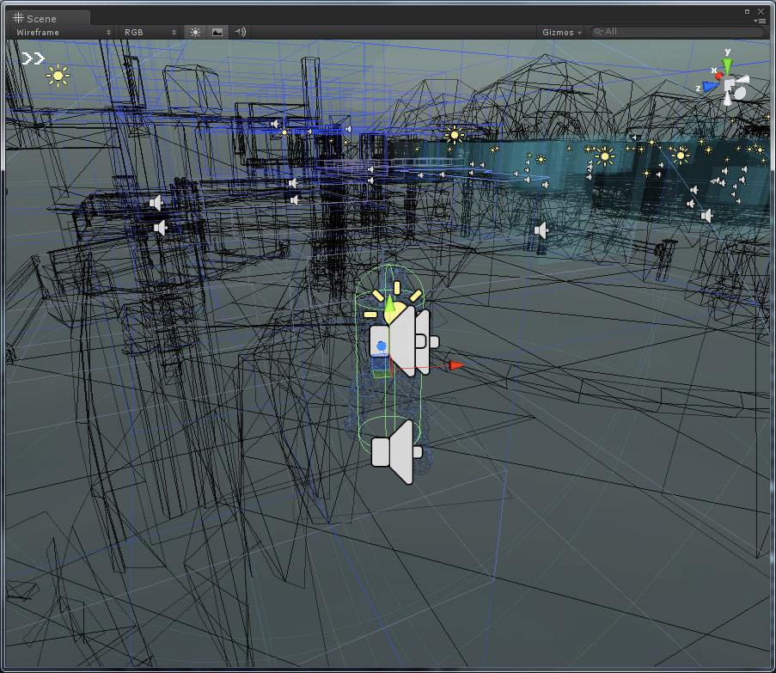Open the RGB render mode dropdown
Screen dimensions: 776x673
[x=150, y=32]
